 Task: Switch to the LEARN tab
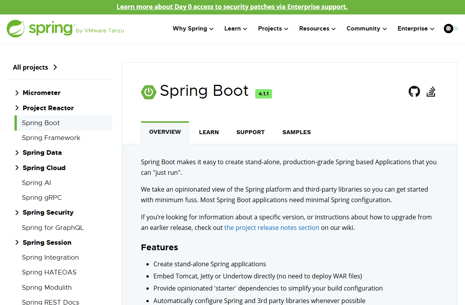pyautogui.click(x=209, y=132)
